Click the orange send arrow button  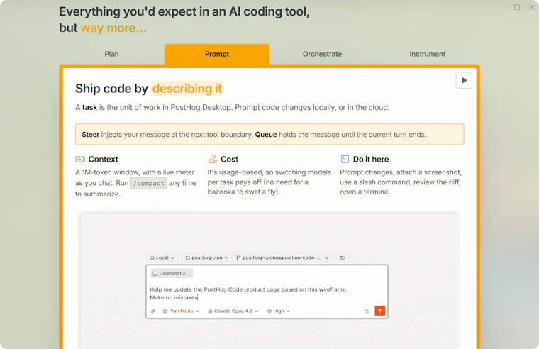click(x=380, y=311)
